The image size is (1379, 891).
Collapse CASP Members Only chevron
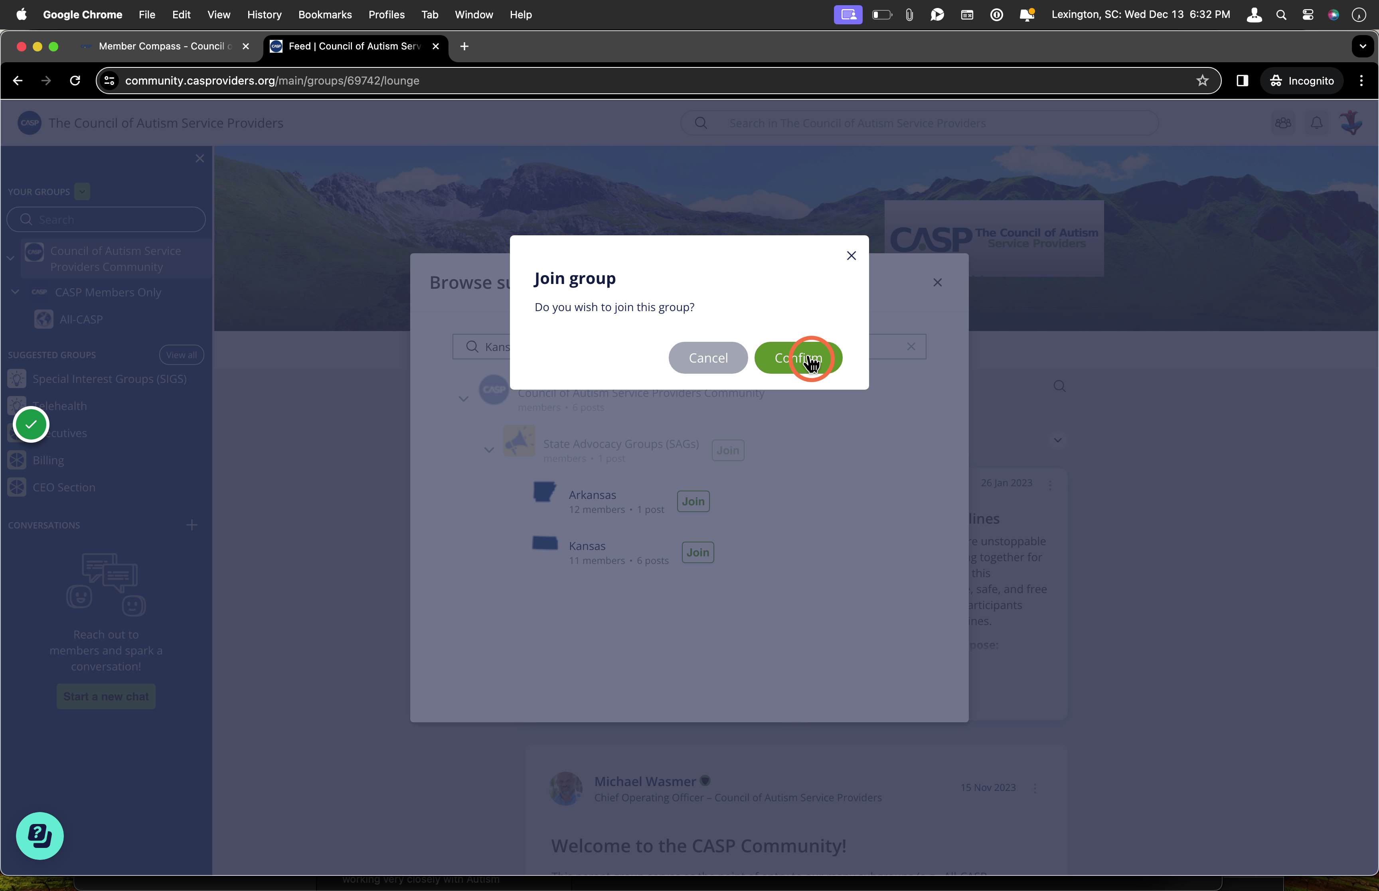(x=16, y=292)
